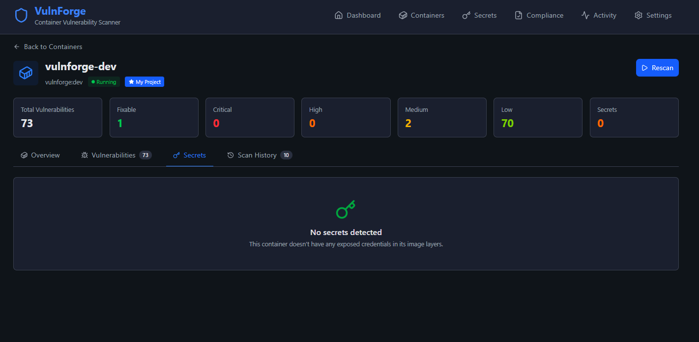Click the Dashboard home icon in navbar
The width and height of the screenshot is (699, 342).
click(x=338, y=15)
